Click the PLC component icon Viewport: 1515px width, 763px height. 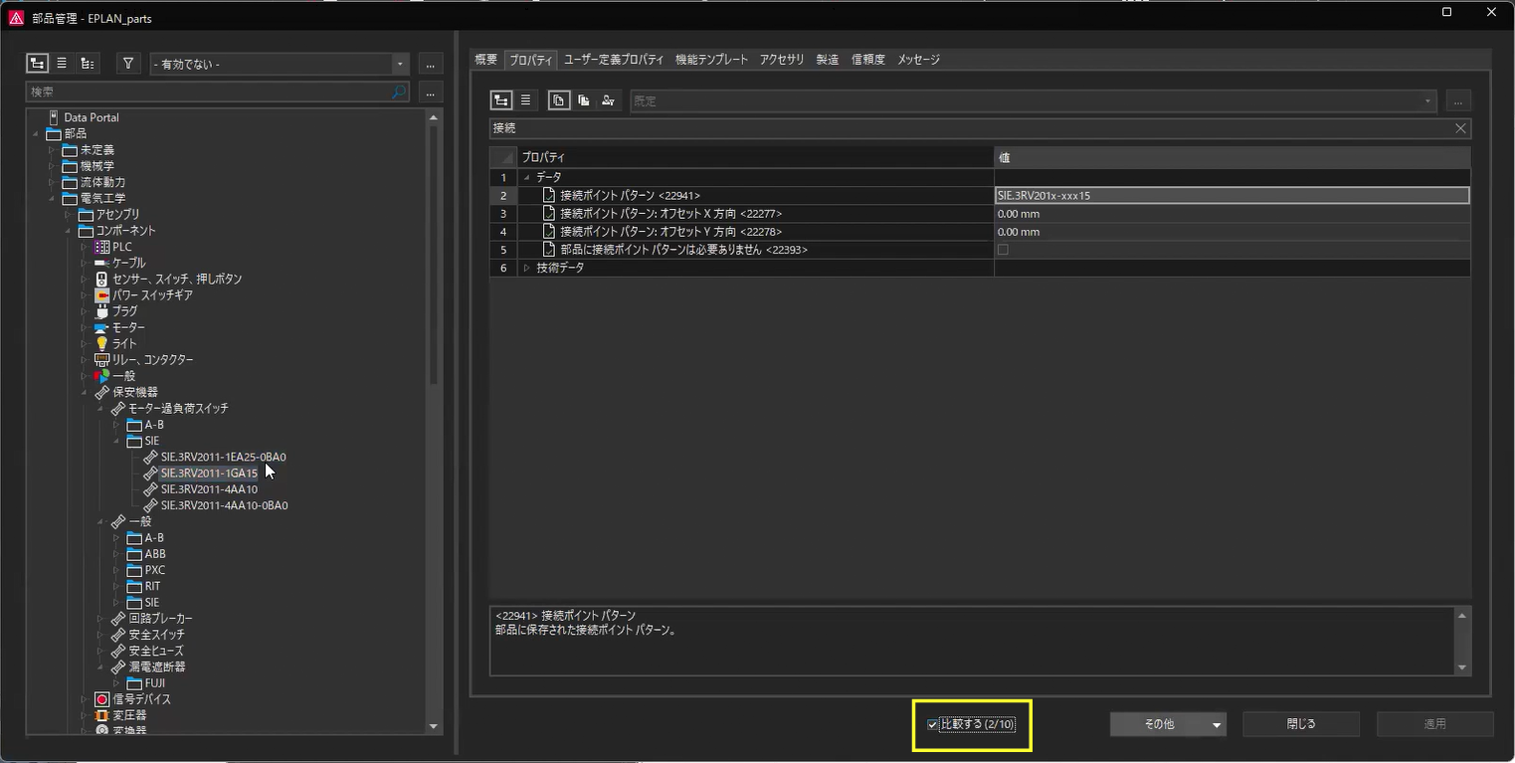[101, 247]
